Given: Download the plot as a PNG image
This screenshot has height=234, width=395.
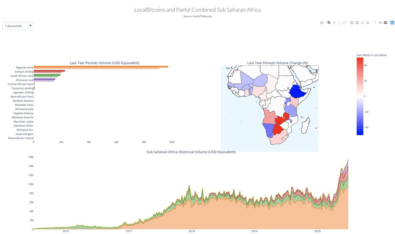Looking at the screenshot, I should tap(322, 22).
